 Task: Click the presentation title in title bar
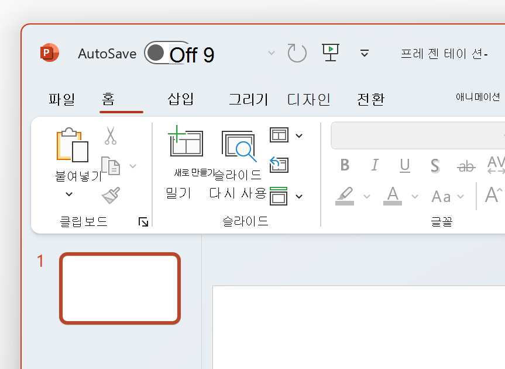pyautogui.click(x=445, y=54)
